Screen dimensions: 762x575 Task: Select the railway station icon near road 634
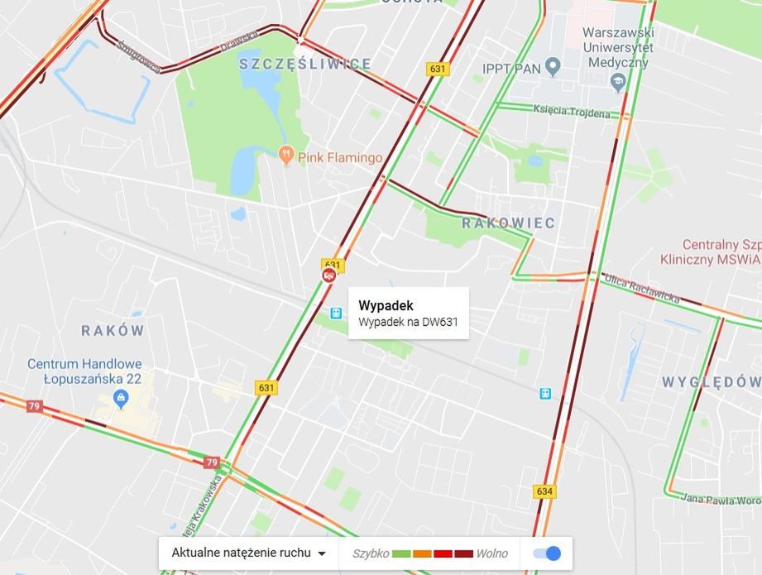pos(545,393)
